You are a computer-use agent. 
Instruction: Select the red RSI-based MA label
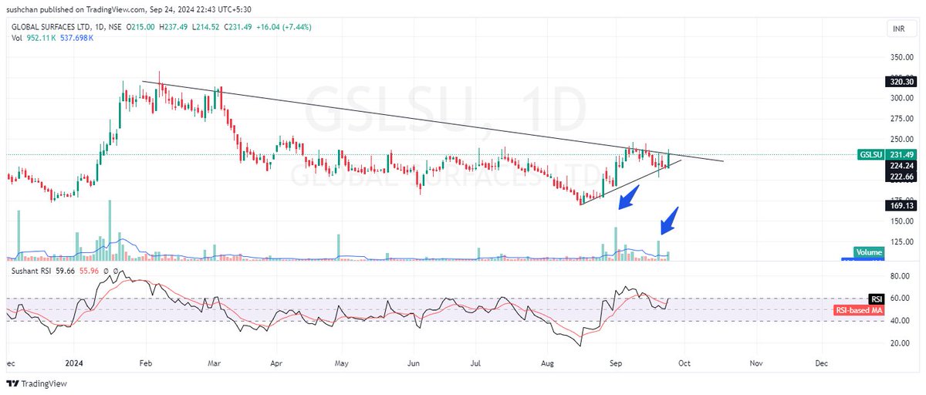pos(859,310)
